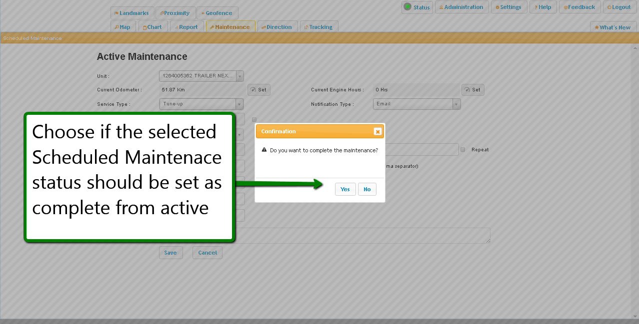Image resolution: width=639 pixels, height=324 pixels.
Task: Expand the Unit dropdown list
Action: (239, 76)
